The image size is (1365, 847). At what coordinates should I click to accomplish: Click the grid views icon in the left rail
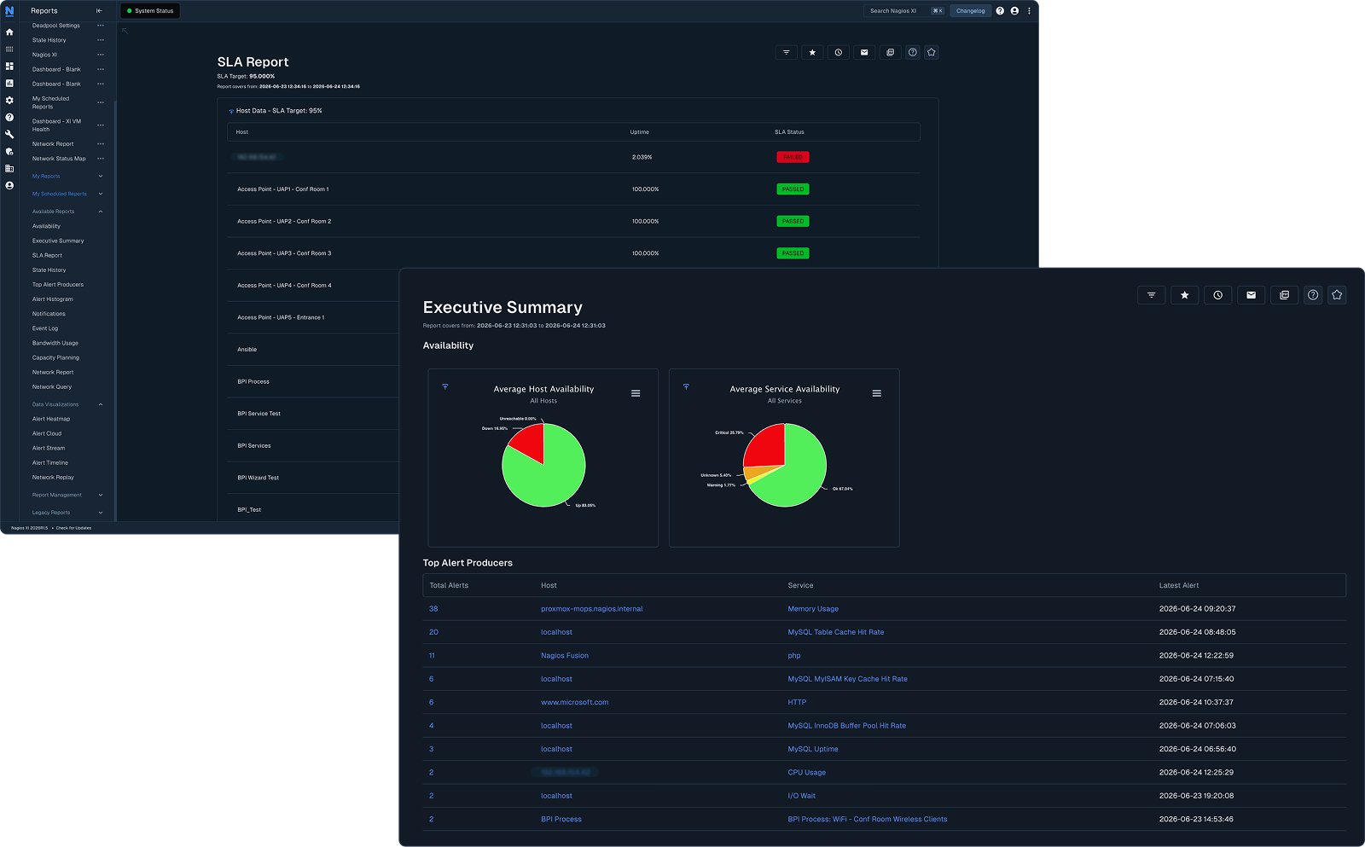(9, 49)
